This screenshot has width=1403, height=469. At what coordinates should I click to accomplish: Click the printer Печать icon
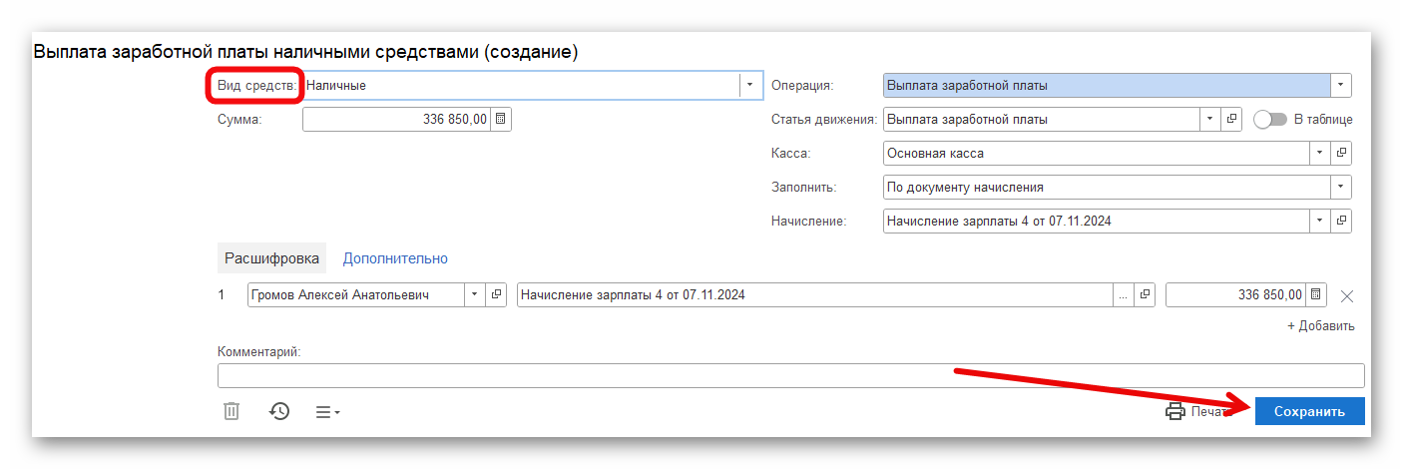(1175, 411)
